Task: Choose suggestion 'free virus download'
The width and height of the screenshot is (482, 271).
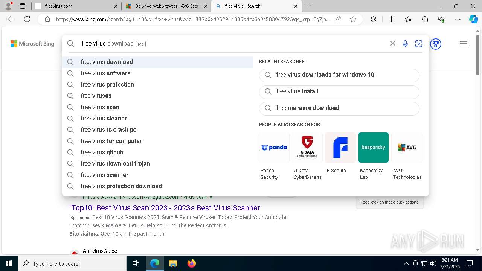Action: point(158,62)
